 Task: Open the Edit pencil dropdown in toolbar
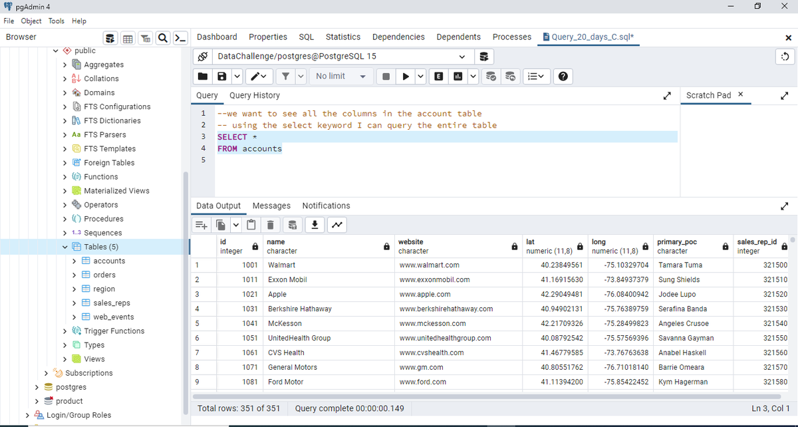point(258,76)
